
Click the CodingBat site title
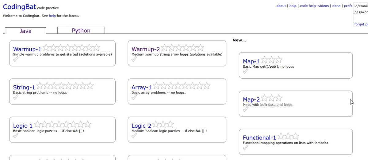click(x=19, y=7)
